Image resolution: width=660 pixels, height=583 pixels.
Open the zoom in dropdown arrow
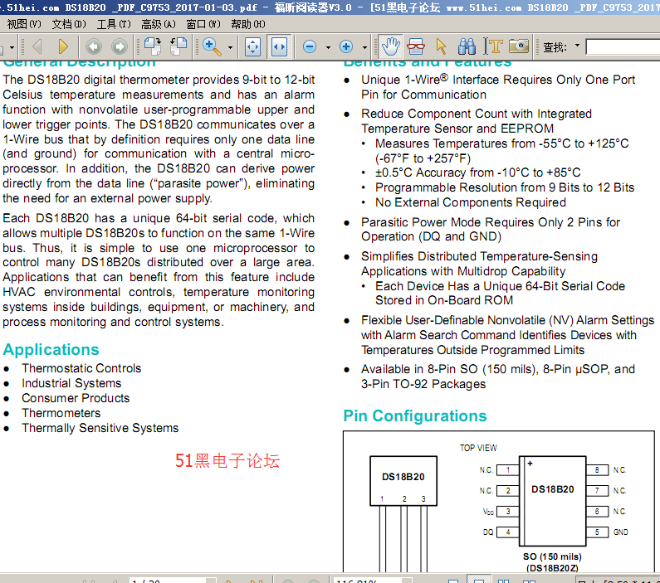(x=364, y=47)
